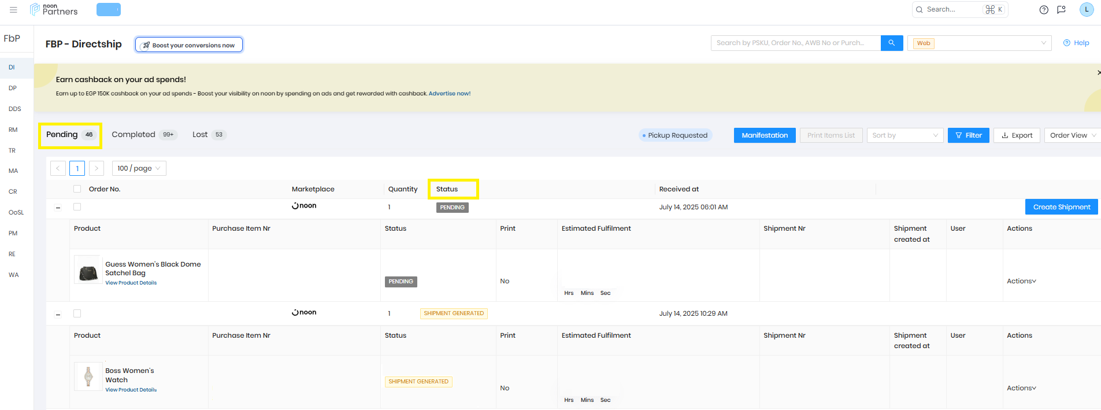
Task: Check the order received at 10:29 AM
Action: tap(77, 313)
